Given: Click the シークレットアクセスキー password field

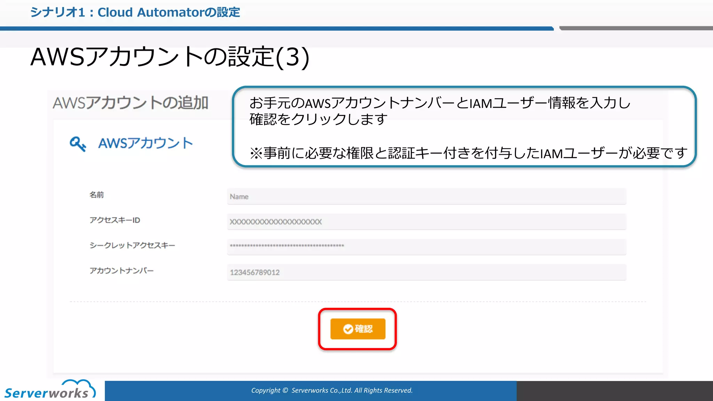Looking at the screenshot, I should pos(426,247).
